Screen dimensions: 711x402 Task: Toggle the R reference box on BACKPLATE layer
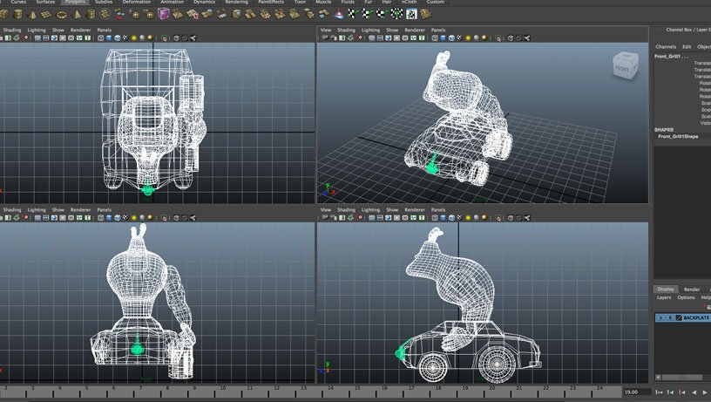point(669,318)
